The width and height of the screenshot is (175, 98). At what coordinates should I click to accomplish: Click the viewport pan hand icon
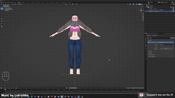click(x=143, y=16)
